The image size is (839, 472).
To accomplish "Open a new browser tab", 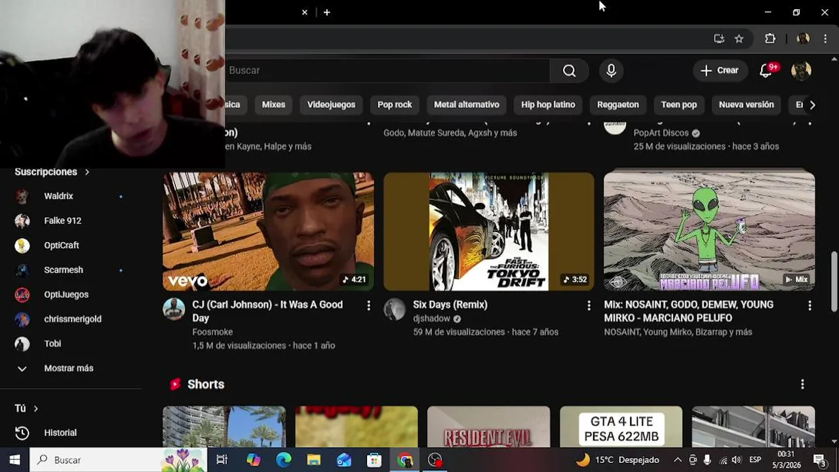I will 326,12.
